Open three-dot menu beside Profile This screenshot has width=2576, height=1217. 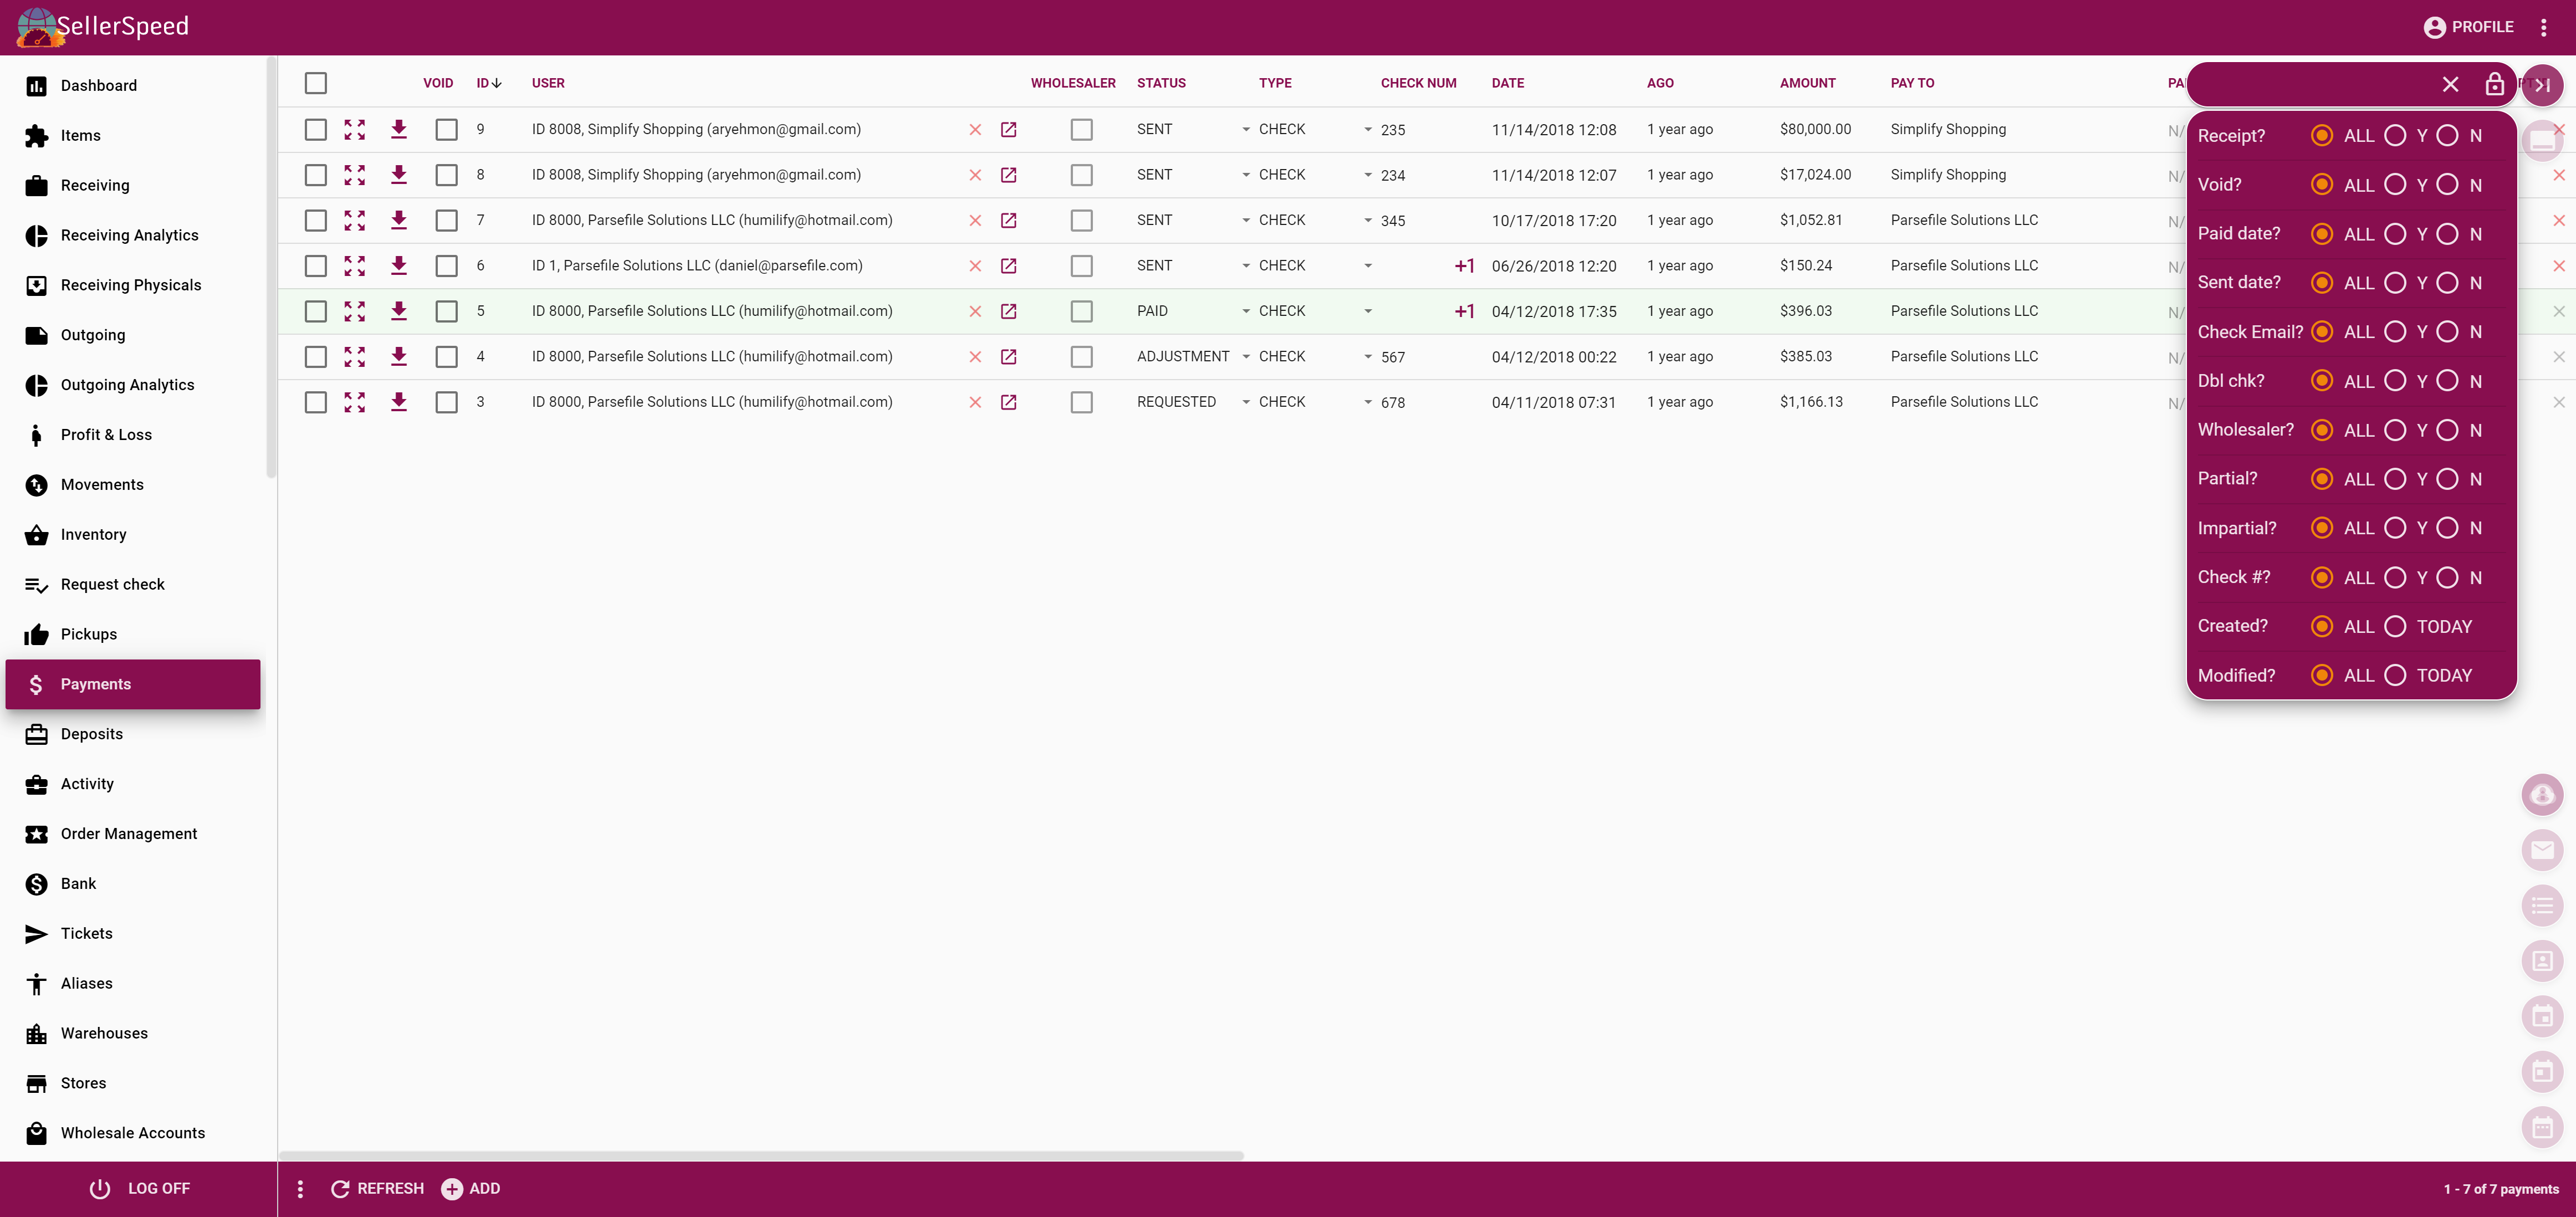coord(2543,27)
